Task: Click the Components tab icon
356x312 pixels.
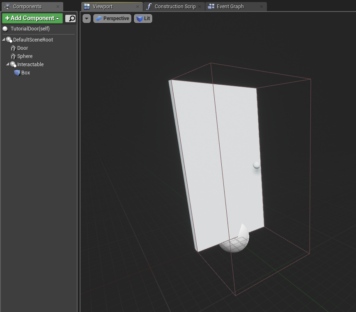Action: point(7,6)
